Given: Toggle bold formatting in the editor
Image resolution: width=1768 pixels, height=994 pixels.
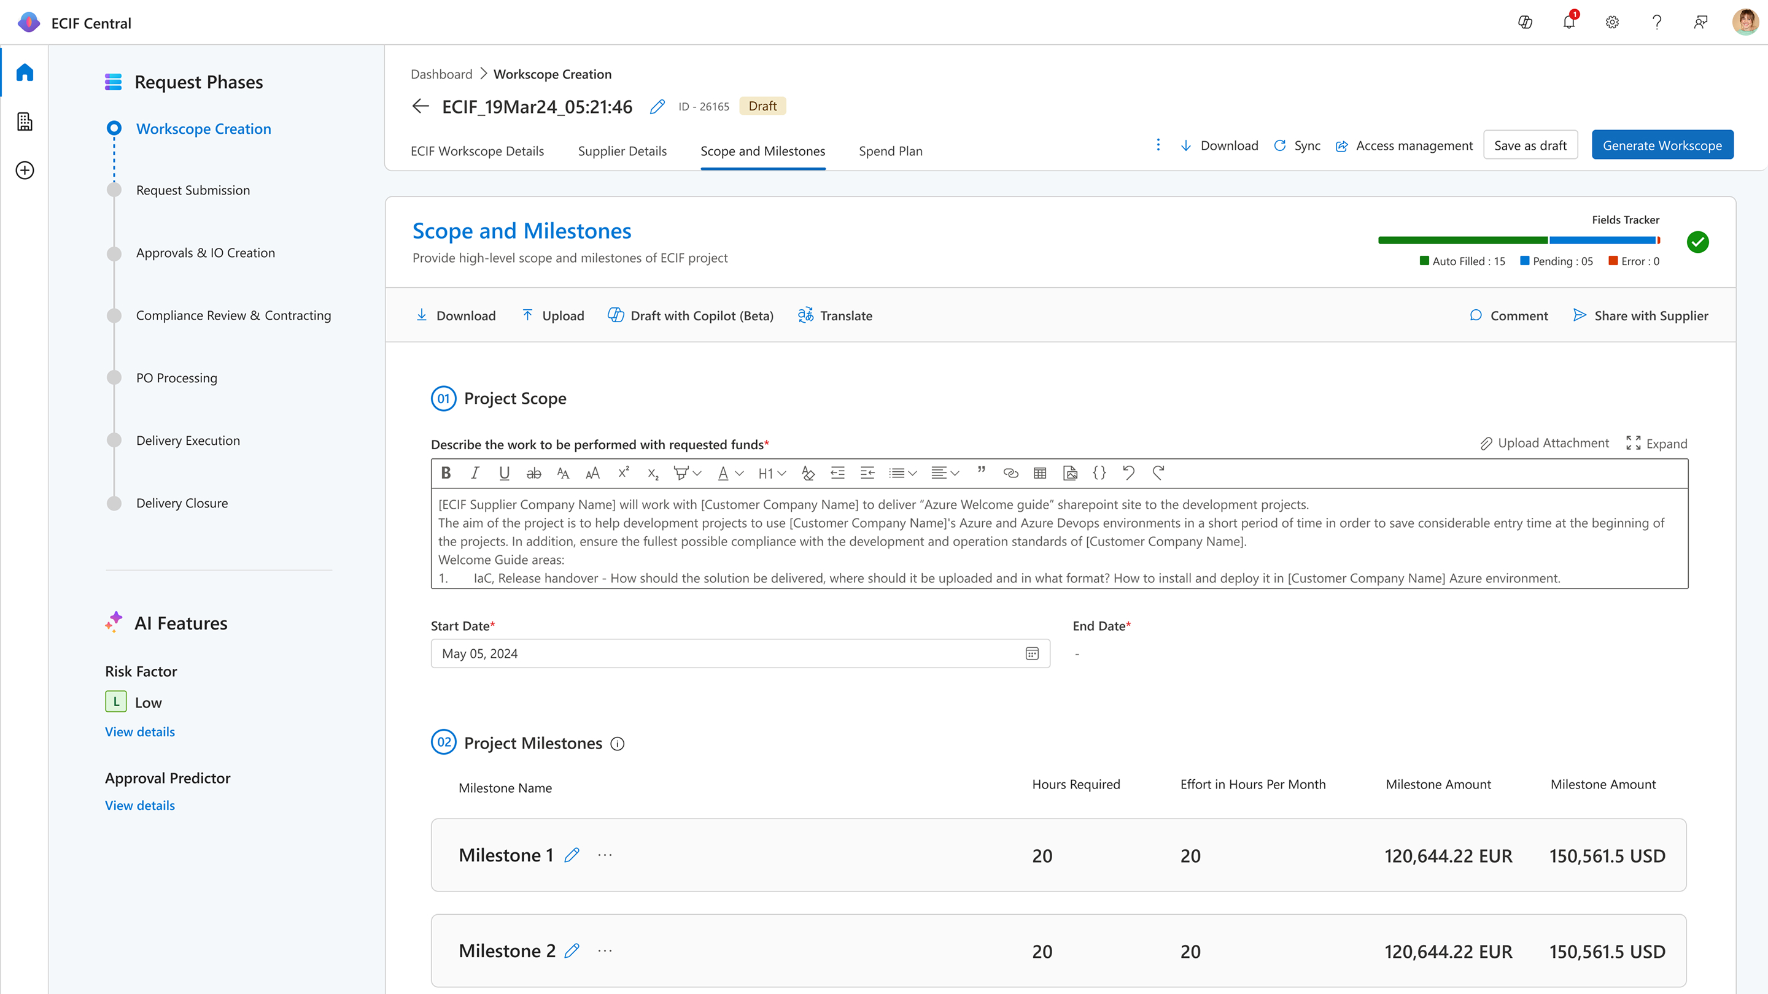Looking at the screenshot, I should [x=446, y=472].
